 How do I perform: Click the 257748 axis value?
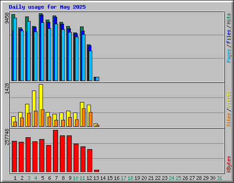pyautogui.click(x=7, y=137)
